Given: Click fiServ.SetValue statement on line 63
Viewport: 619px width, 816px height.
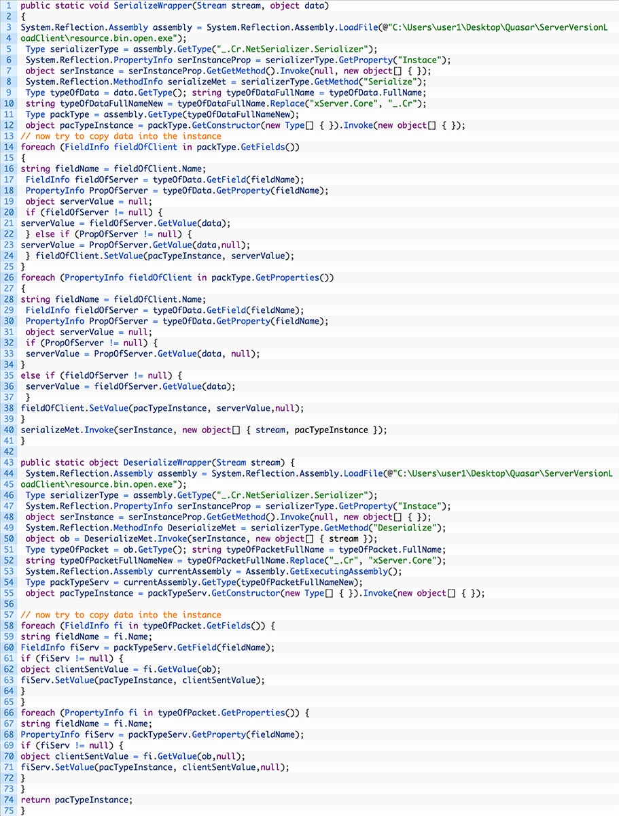Looking at the screenshot, I should click(143, 680).
